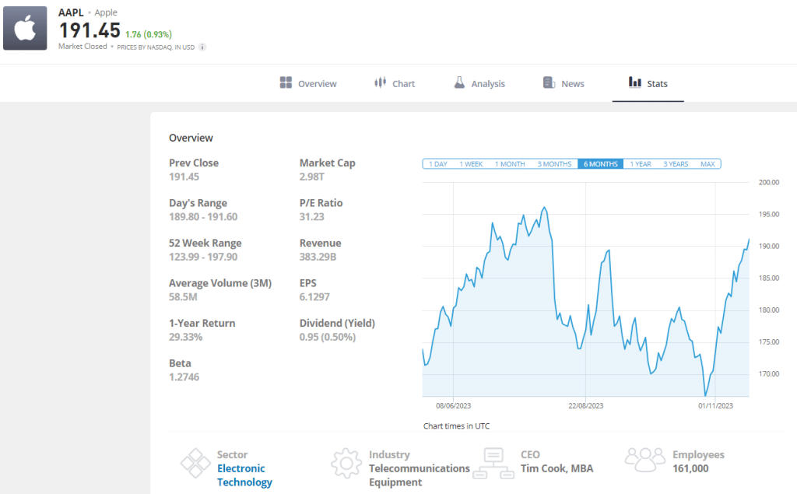Click the Stats bar-chart icon

tap(635, 83)
